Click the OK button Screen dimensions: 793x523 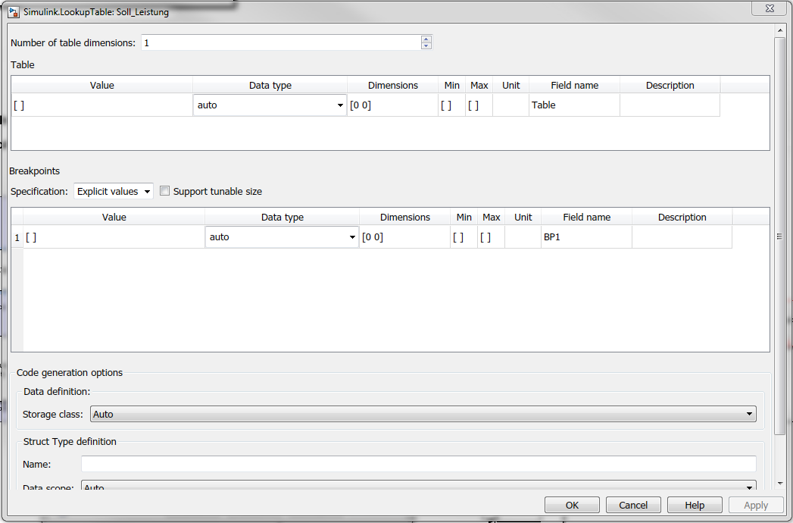click(x=572, y=505)
